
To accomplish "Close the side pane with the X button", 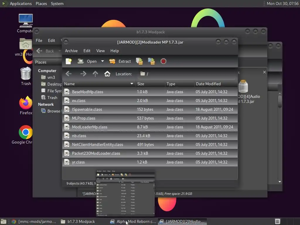I will pos(265,72).
